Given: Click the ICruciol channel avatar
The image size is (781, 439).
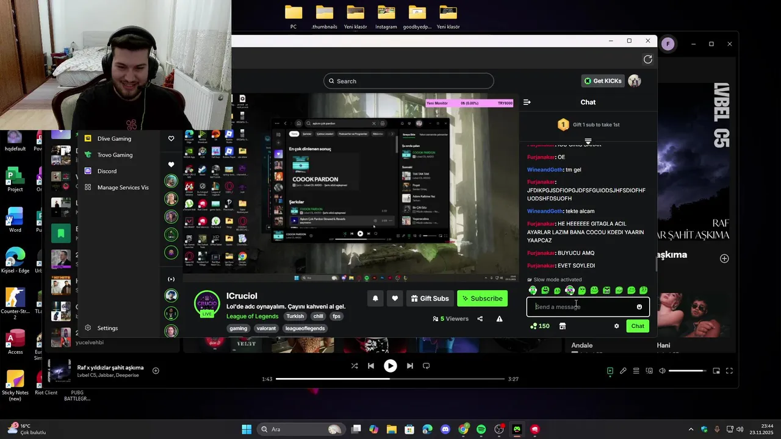Looking at the screenshot, I should tap(207, 304).
